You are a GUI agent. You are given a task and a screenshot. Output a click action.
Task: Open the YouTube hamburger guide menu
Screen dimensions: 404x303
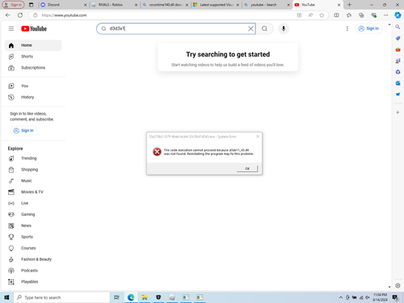point(11,28)
